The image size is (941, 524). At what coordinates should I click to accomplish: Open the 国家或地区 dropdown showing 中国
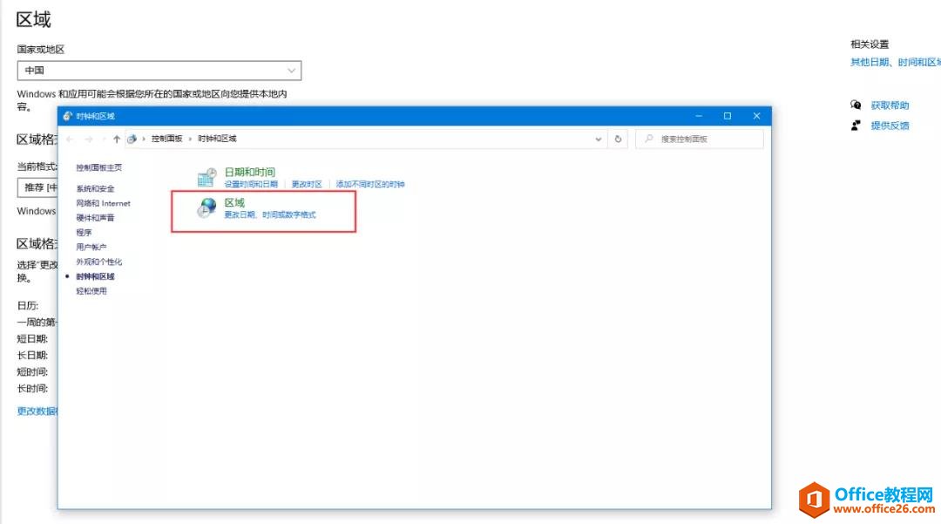159,71
